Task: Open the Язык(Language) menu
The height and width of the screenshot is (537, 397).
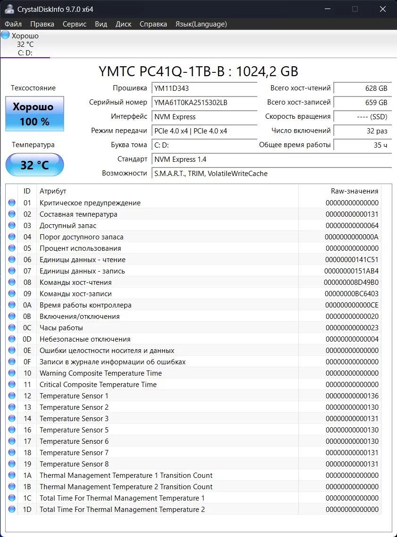Action: click(x=201, y=24)
